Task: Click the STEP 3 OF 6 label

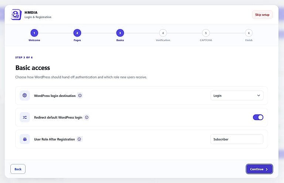Action: tap(24, 57)
